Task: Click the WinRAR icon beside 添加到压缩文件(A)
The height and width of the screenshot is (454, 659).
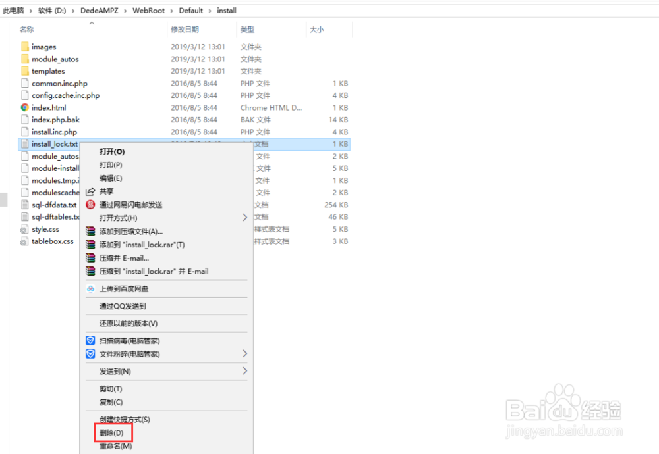Action: pos(90,232)
